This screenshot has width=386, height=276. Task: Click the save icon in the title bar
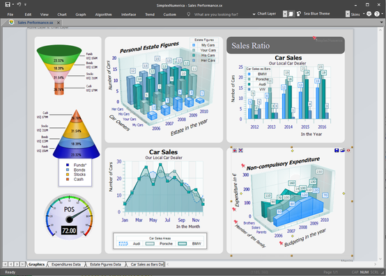click(8, 4)
